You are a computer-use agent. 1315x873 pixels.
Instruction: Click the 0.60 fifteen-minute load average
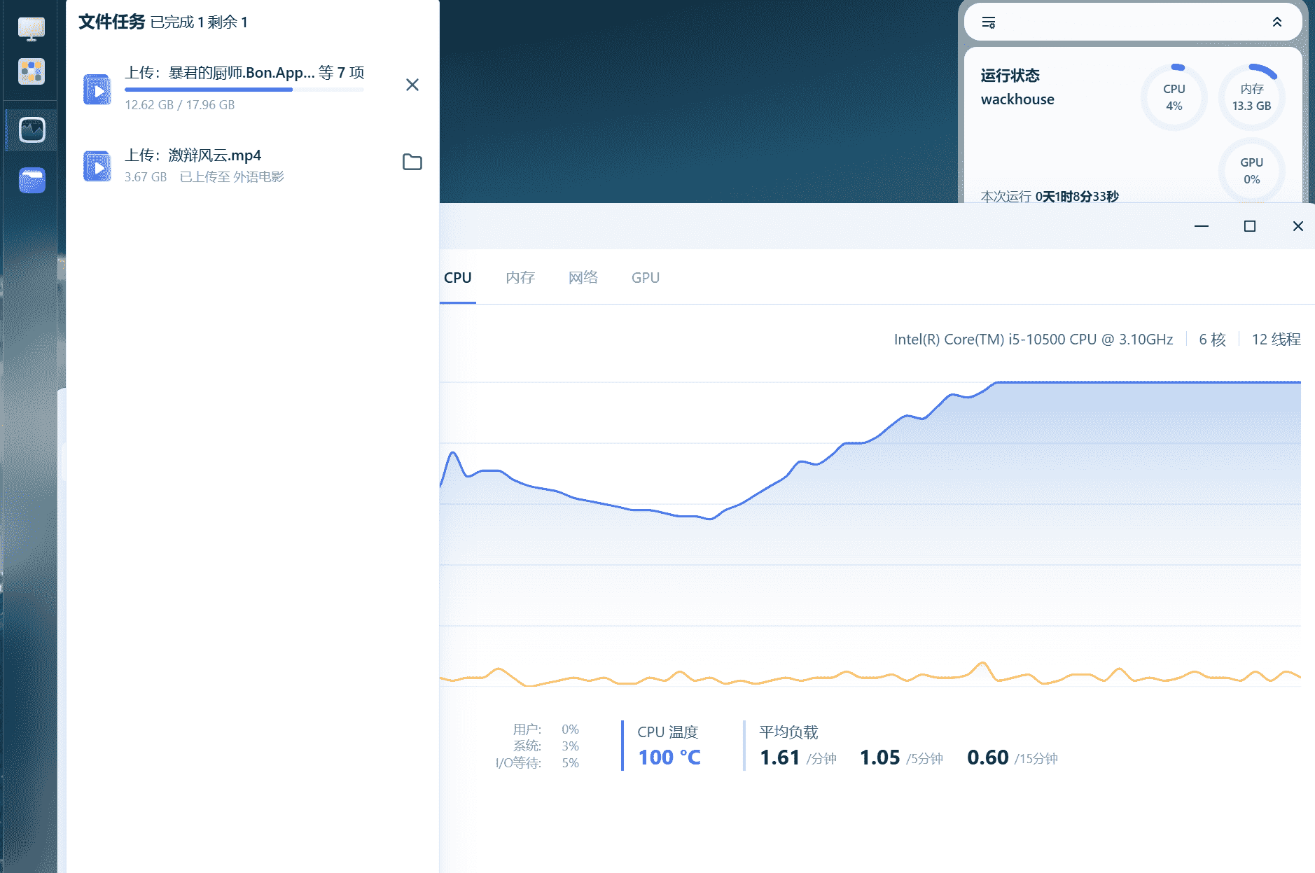(x=988, y=757)
